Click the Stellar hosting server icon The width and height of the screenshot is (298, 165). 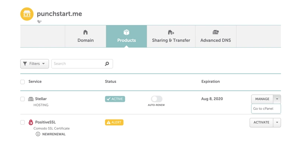tap(31, 99)
